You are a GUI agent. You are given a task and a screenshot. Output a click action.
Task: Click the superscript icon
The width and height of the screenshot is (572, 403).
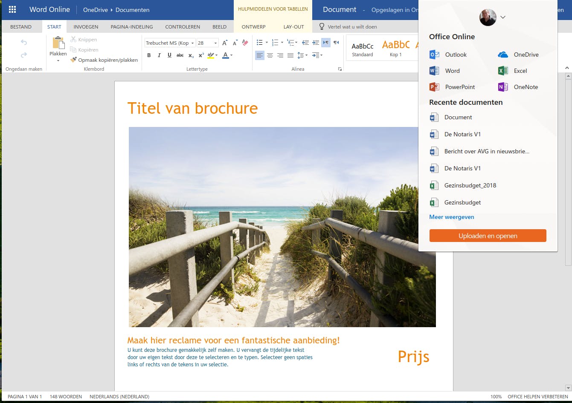pos(201,55)
